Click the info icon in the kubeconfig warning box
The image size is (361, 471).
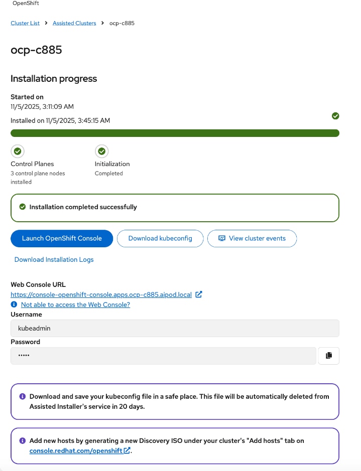22,396
